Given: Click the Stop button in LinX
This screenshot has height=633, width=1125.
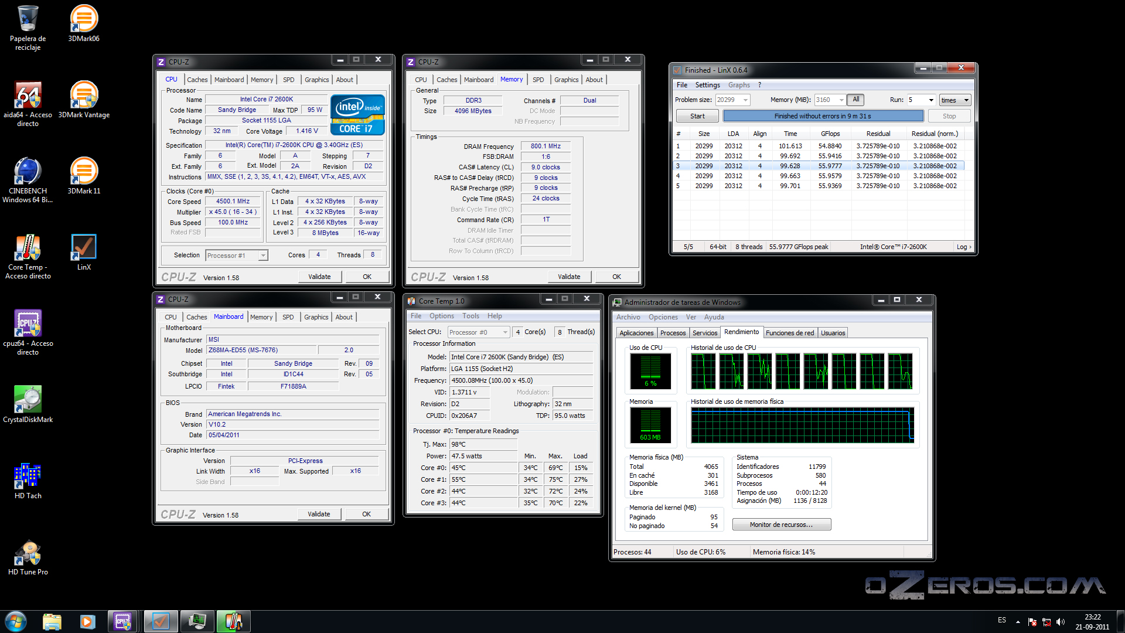Looking at the screenshot, I should (x=949, y=116).
